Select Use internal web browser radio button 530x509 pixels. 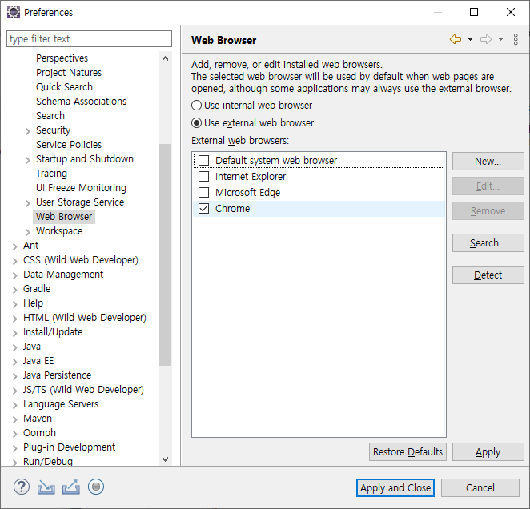(x=196, y=106)
